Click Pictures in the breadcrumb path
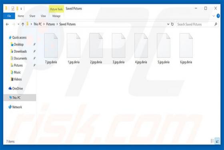The height and width of the screenshot is (150, 224). (x=50, y=24)
